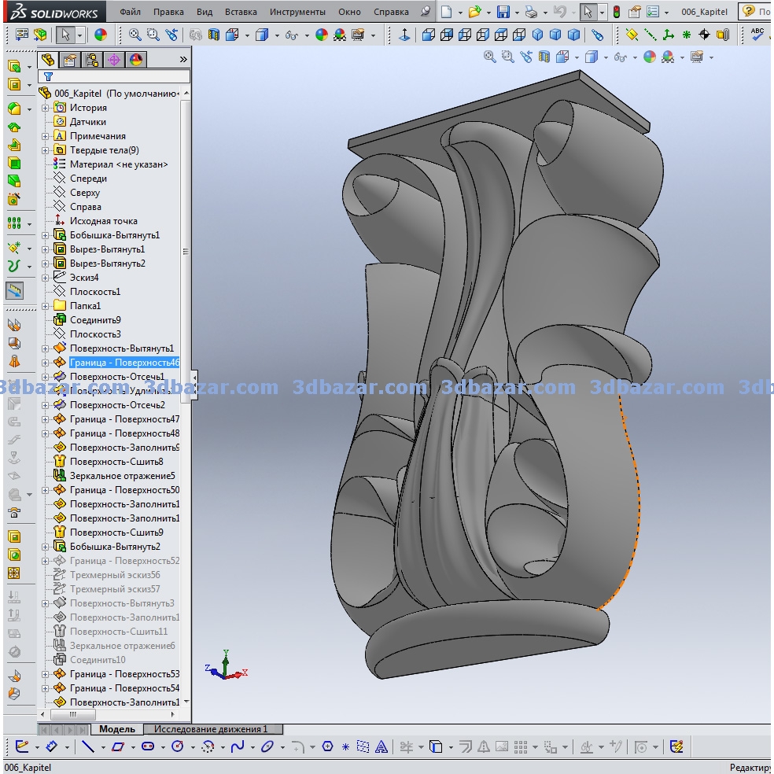774x774 pixels.
Task: Open the DisplayManager color sphere tab
Action: point(136,60)
